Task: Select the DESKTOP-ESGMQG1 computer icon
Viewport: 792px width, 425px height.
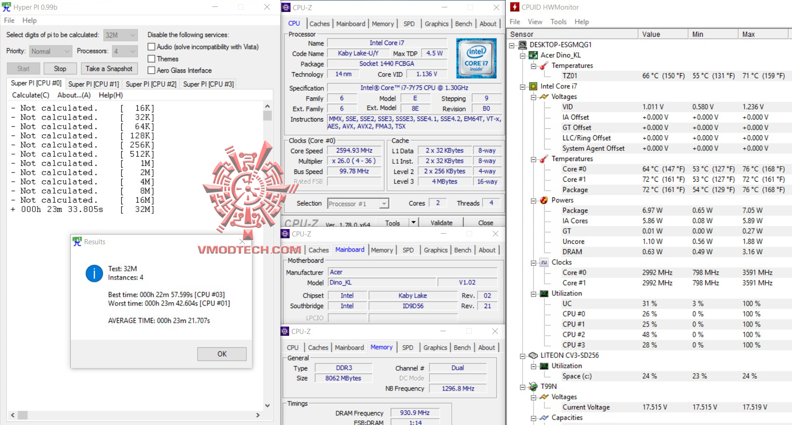Action: point(522,45)
